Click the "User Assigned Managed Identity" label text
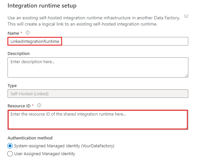 click(x=45, y=154)
